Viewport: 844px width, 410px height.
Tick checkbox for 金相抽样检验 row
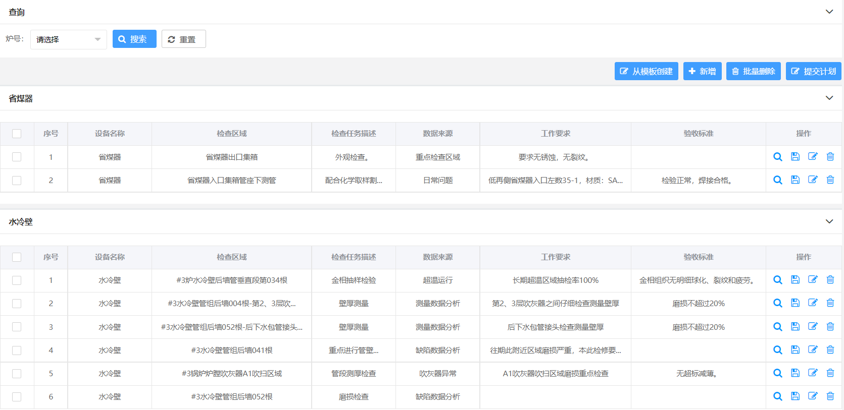(17, 280)
